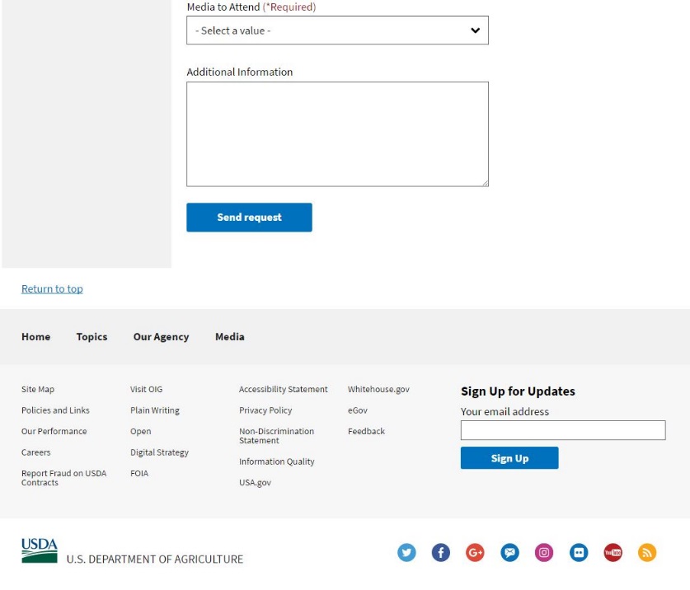Image resolution: width=690 pixels, height=590 pixels.
Task: Click the Flickr icon
Action: point(578,553)
